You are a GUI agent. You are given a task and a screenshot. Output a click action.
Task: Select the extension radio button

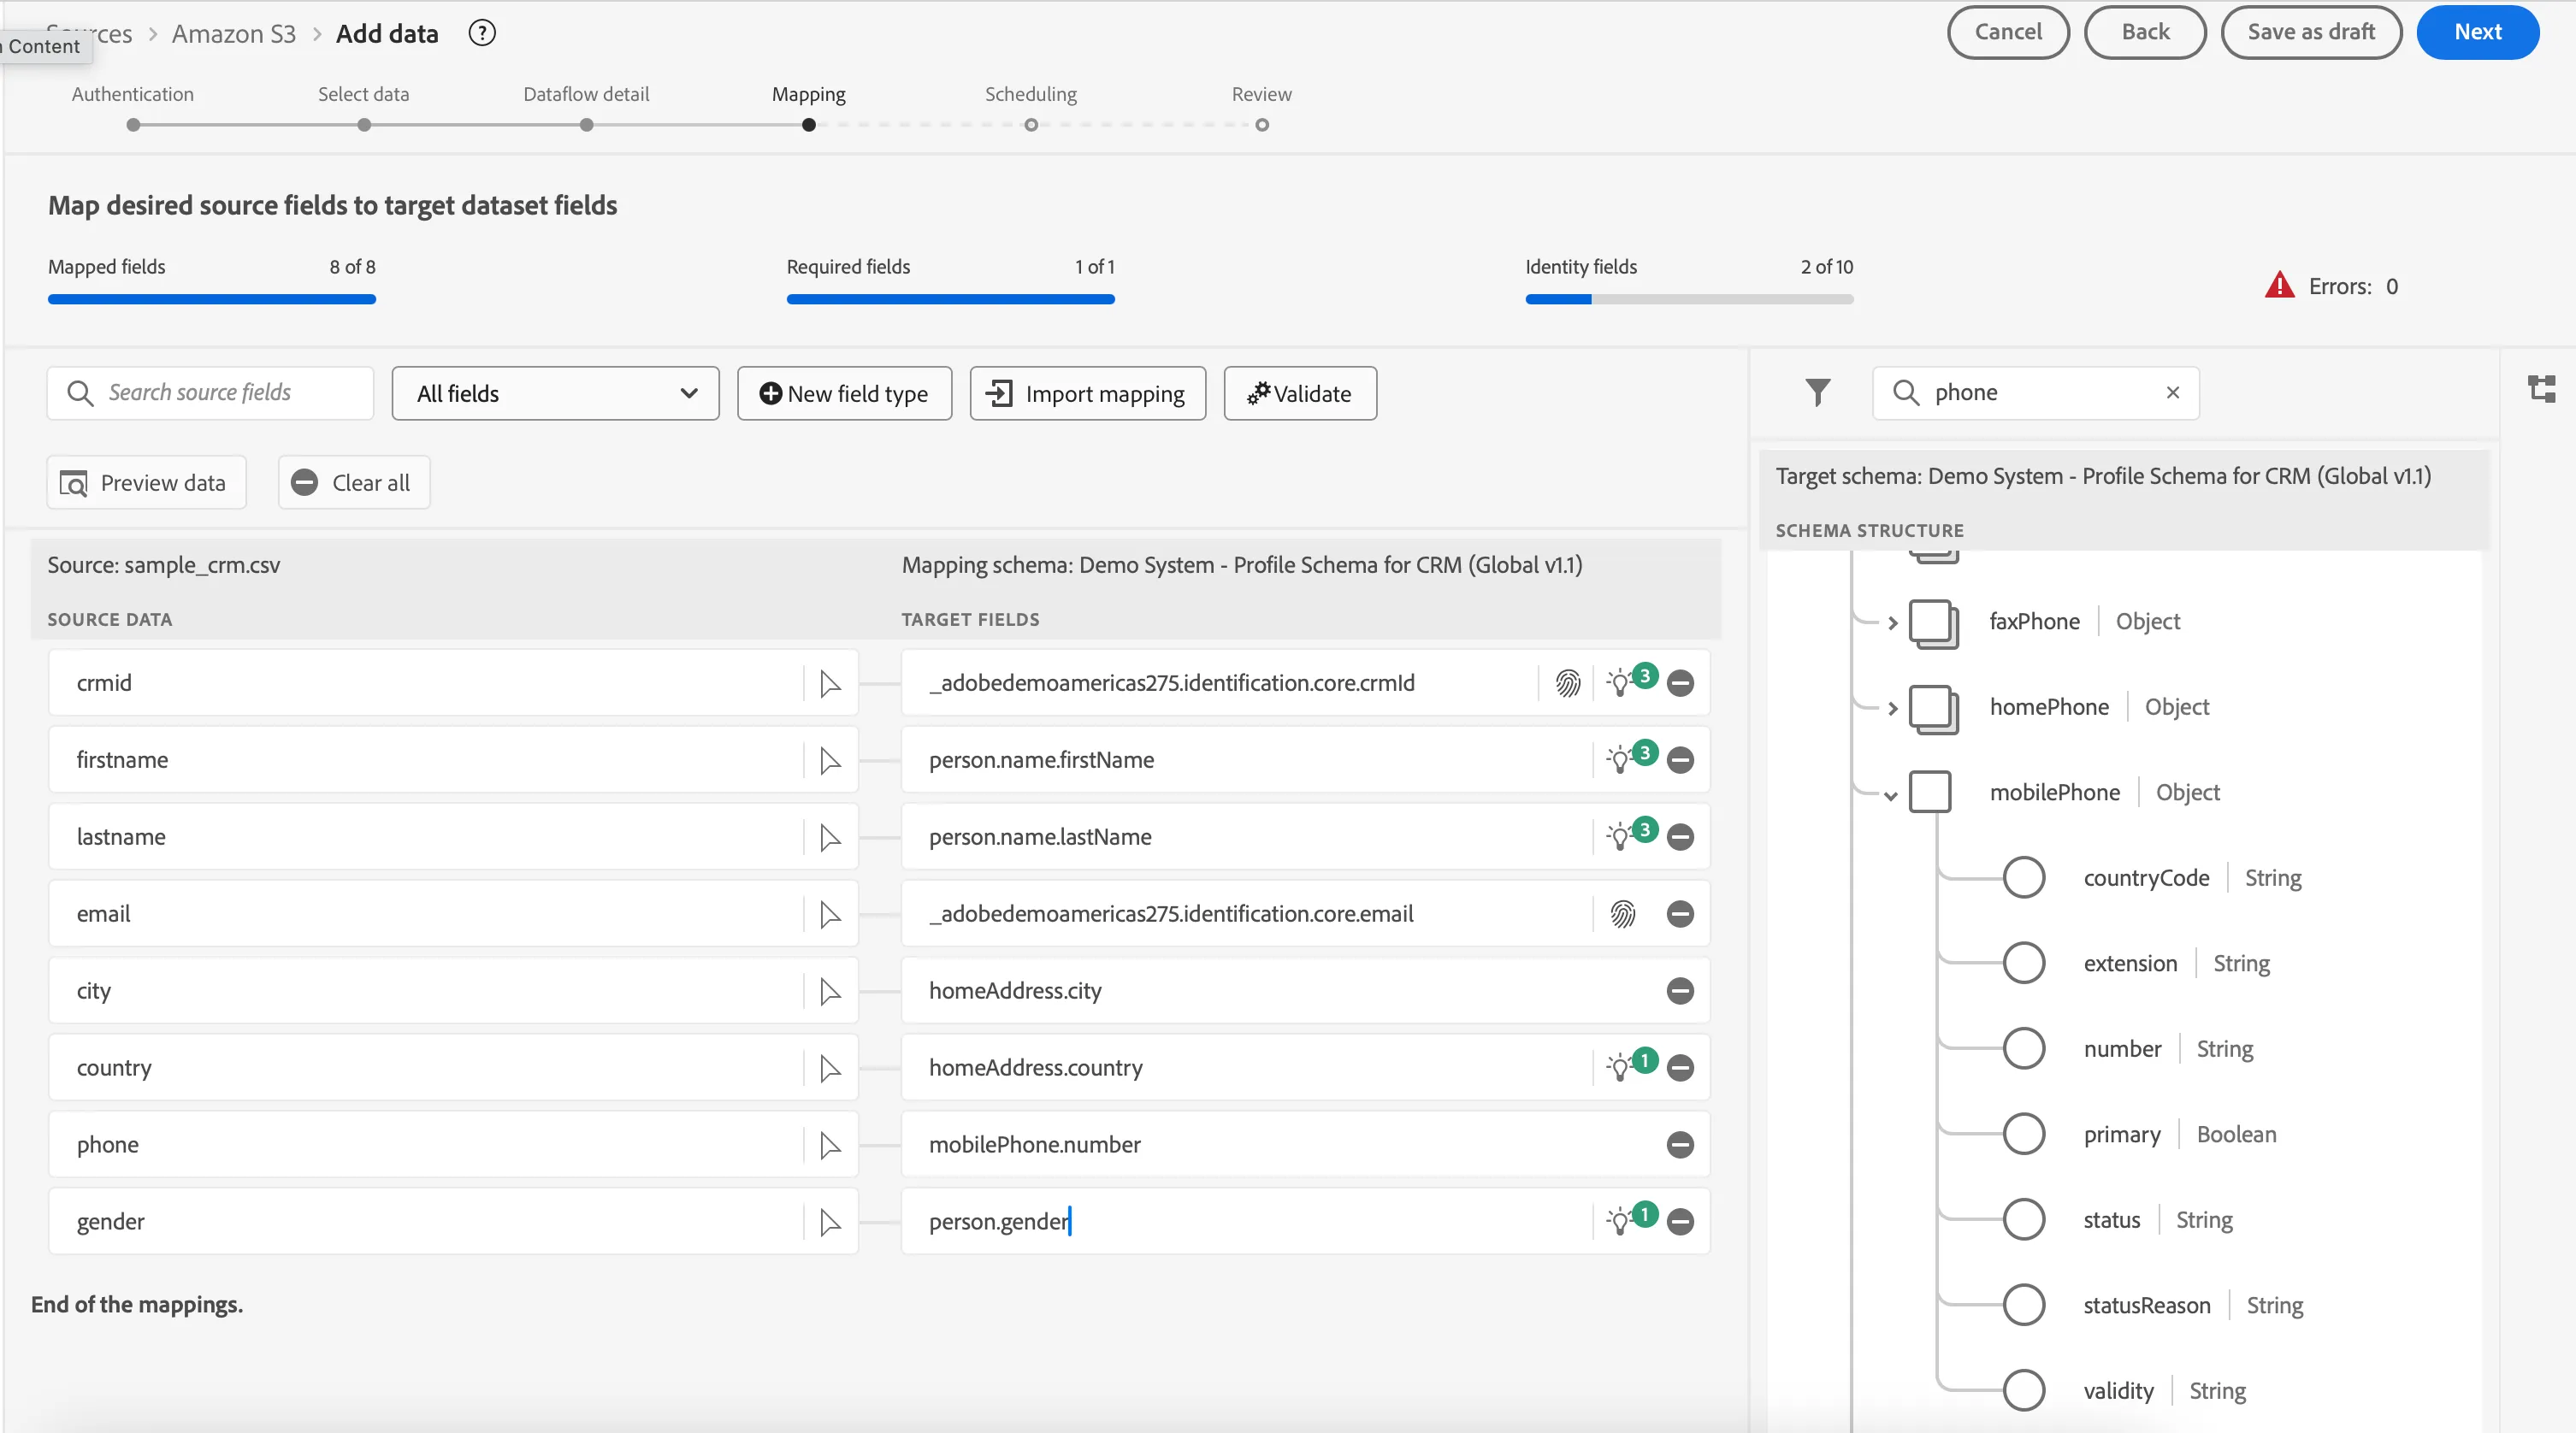2023,963
